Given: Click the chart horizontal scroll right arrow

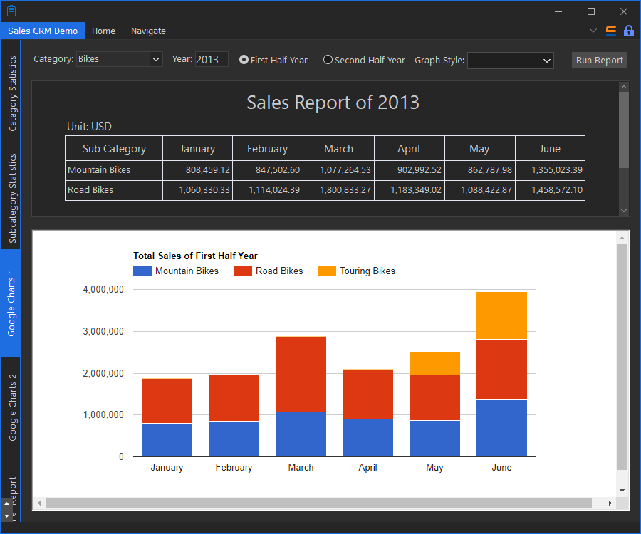Looking at the screenshot, I should [x=610, y=503].
